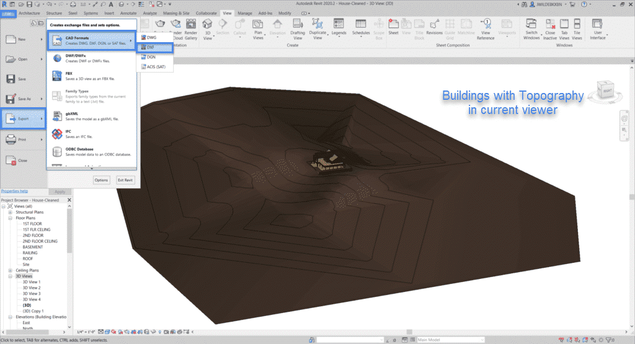Image resolution: width=635 pixels, height=344 pixels.
Task: Switch to the Collaborate ribbon tab
Action: coord(206,13)
